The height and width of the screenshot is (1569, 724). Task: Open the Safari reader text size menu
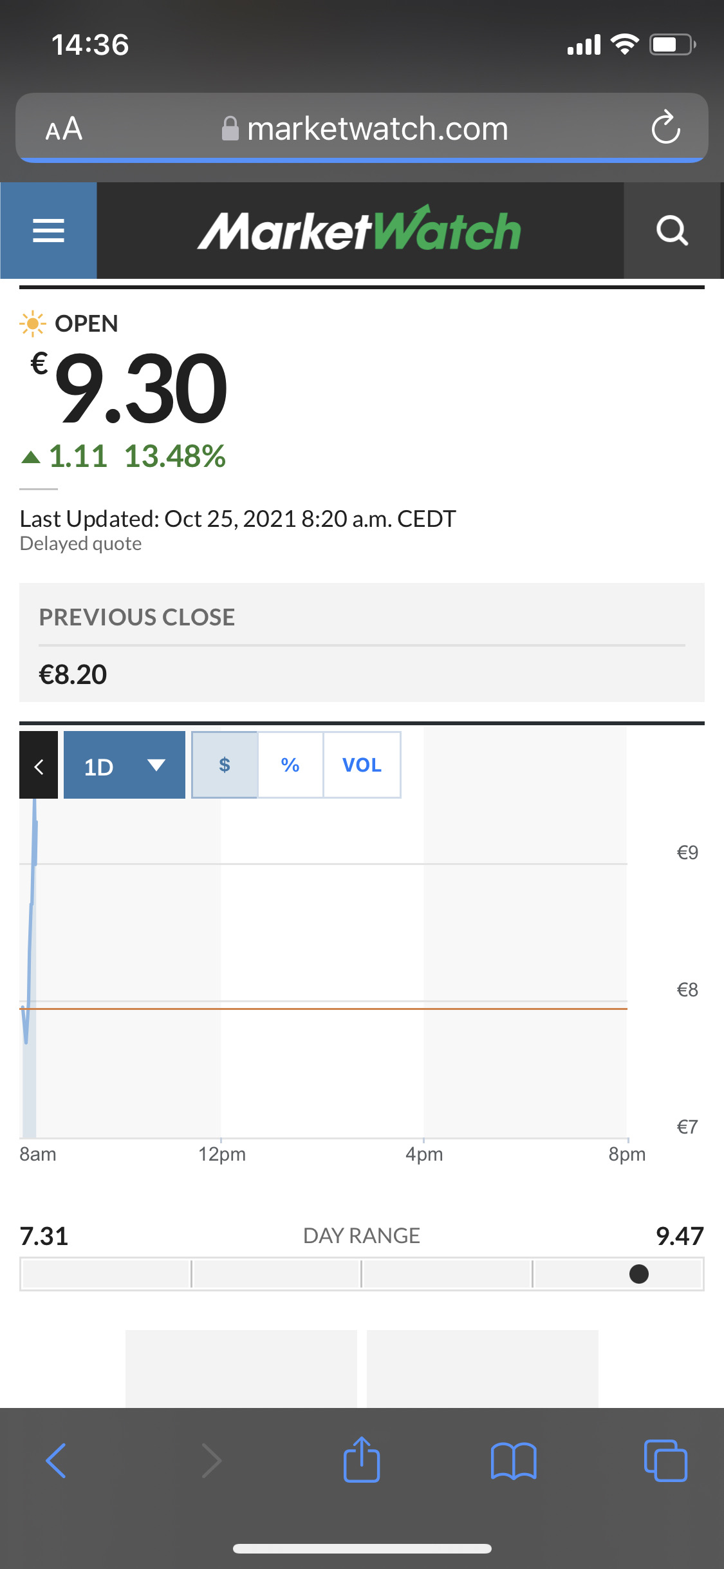point(64,129)
